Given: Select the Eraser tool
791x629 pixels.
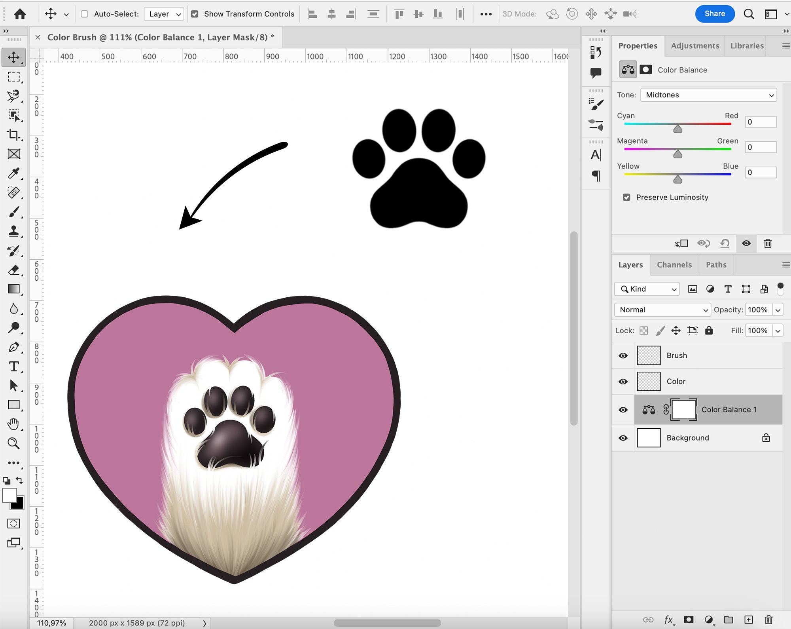Looking at the screenshot, I should tap(14, 270).
